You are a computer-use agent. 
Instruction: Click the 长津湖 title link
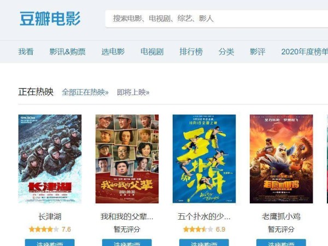(50, 216)
